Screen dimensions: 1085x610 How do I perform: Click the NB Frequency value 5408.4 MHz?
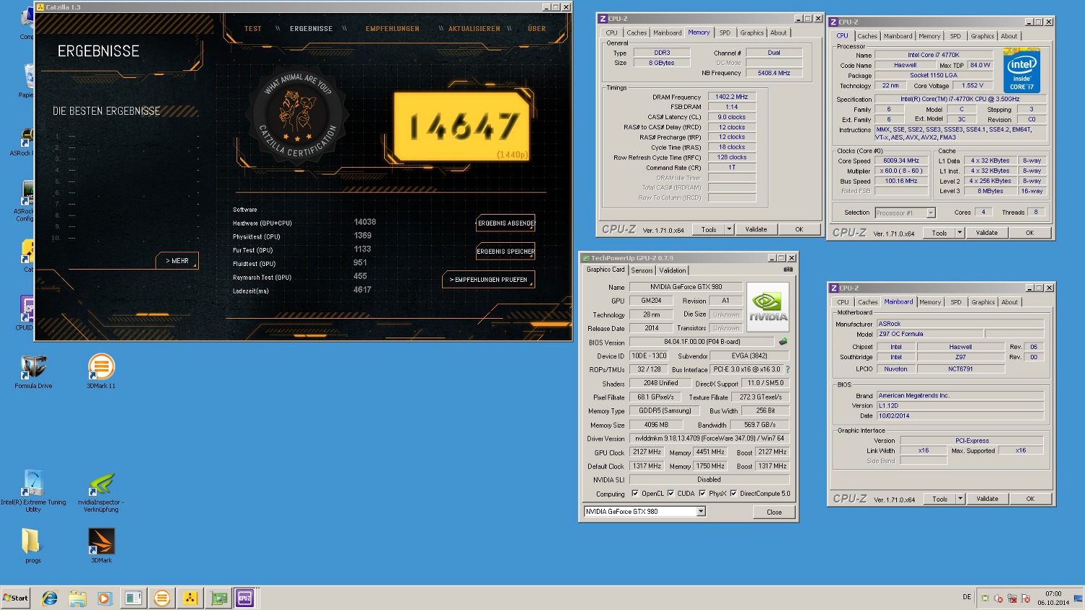coord(774,73)
